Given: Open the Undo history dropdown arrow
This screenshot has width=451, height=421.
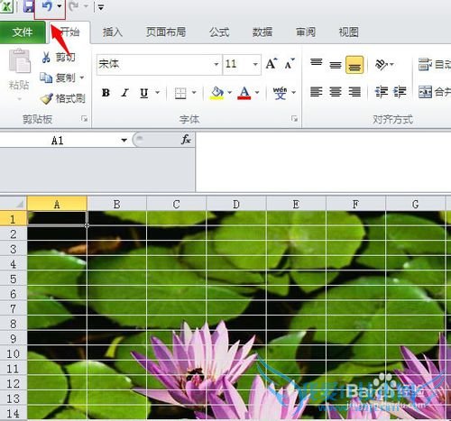Looking at the screenshot, I should pos(60,6).
